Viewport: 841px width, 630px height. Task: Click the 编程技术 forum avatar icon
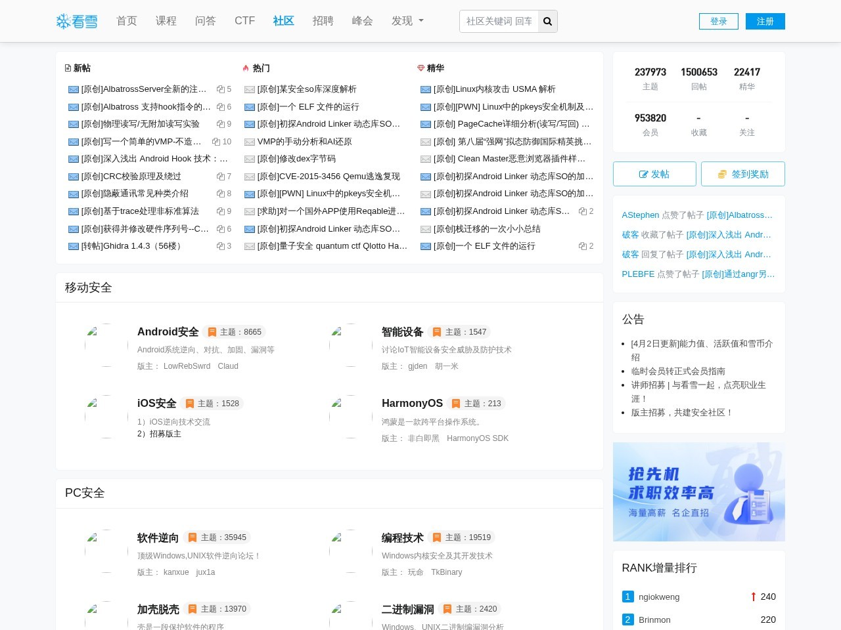point(351,551)
